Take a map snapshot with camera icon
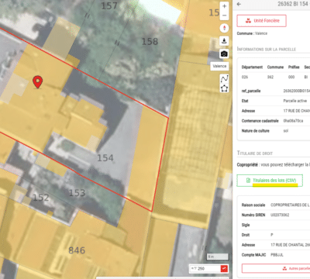Image resolution: width=310 pixels, height=279 pixels. click(x=224, y=53)
